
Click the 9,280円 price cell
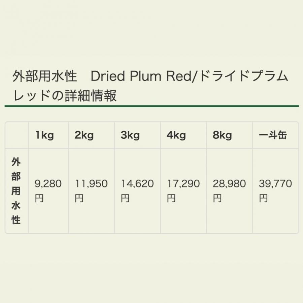(48, 191)
